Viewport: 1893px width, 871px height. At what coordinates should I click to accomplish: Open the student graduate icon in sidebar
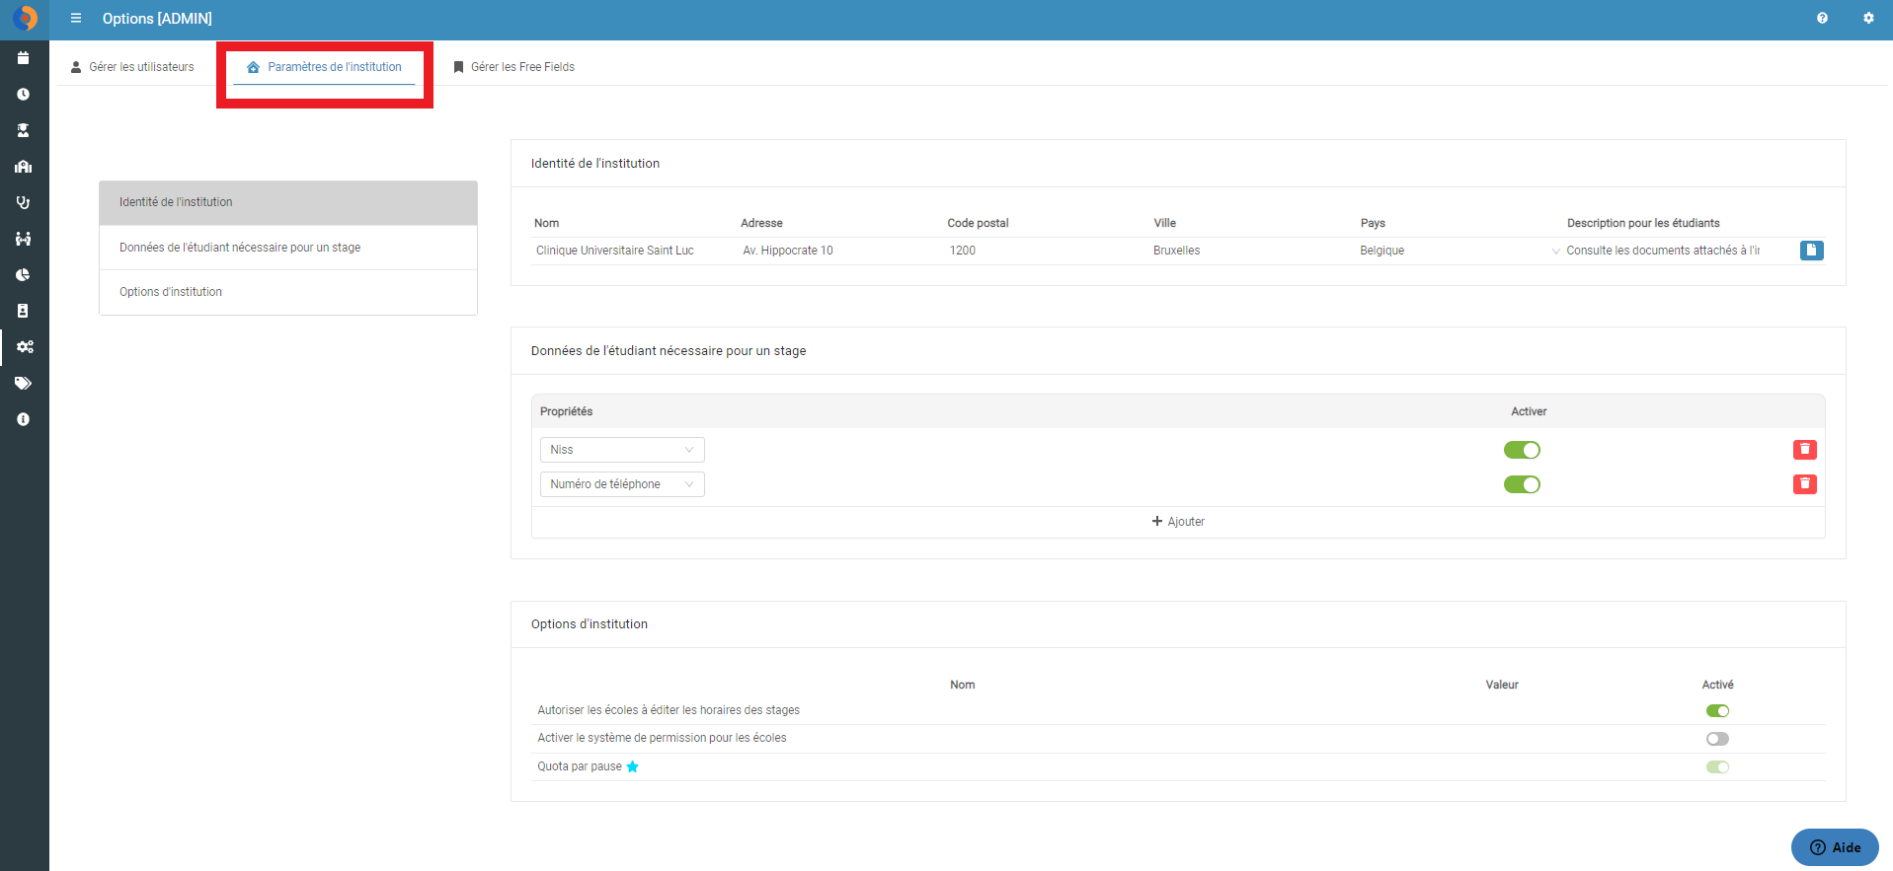tap(24, 130)
